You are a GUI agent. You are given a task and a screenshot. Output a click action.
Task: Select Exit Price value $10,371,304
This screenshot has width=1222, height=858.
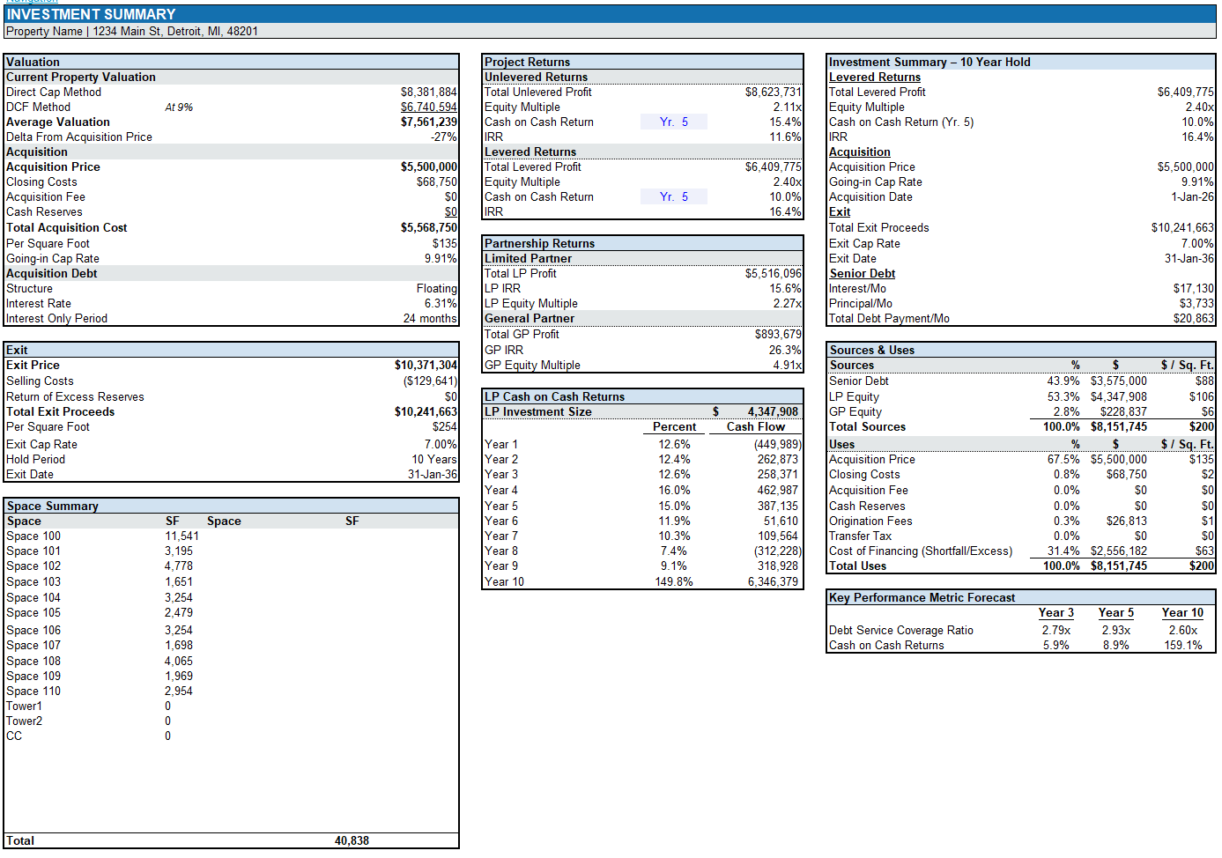point(426,365)
